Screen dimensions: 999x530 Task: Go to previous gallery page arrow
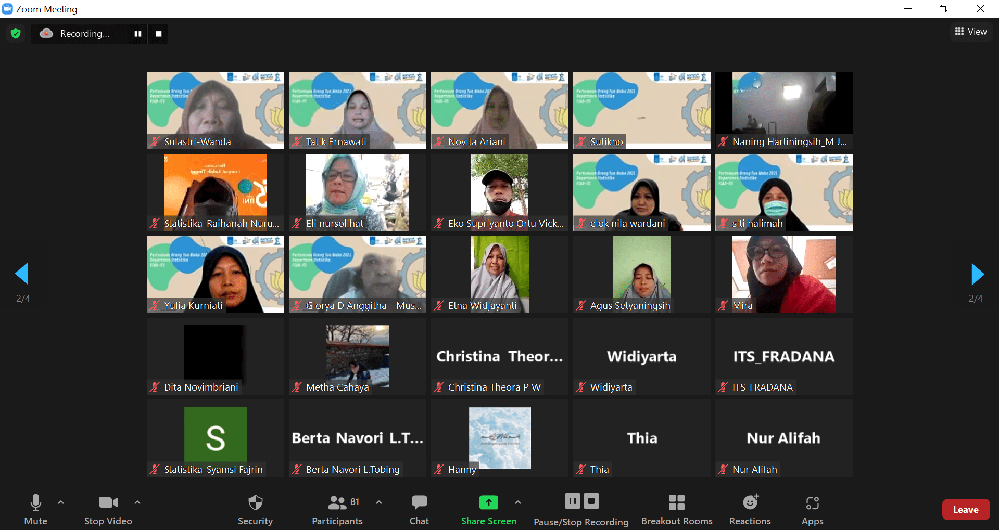[x=22, y=274]
